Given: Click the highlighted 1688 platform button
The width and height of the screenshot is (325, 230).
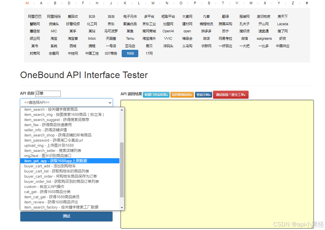Looking at the screenshot, I should tap(130, 53).
